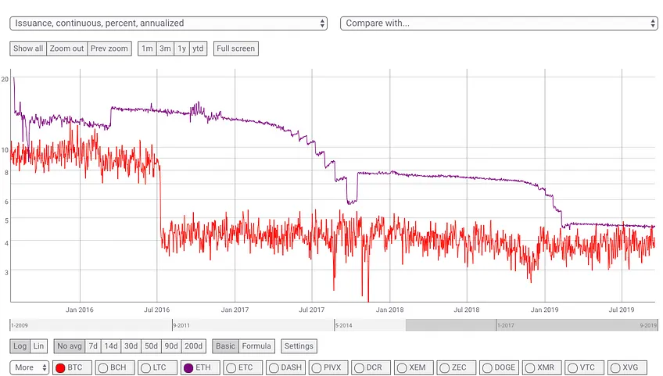Open the Compare with dropdown
Screen dimensions: 663x376
click(x=499, y=23)
